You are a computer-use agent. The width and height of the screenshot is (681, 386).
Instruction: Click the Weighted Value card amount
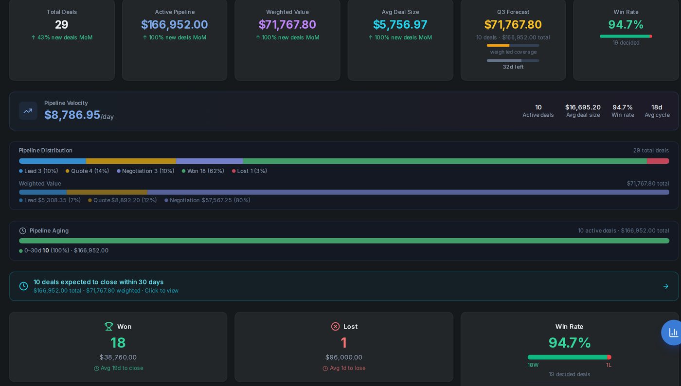click(x=287, y=24)
